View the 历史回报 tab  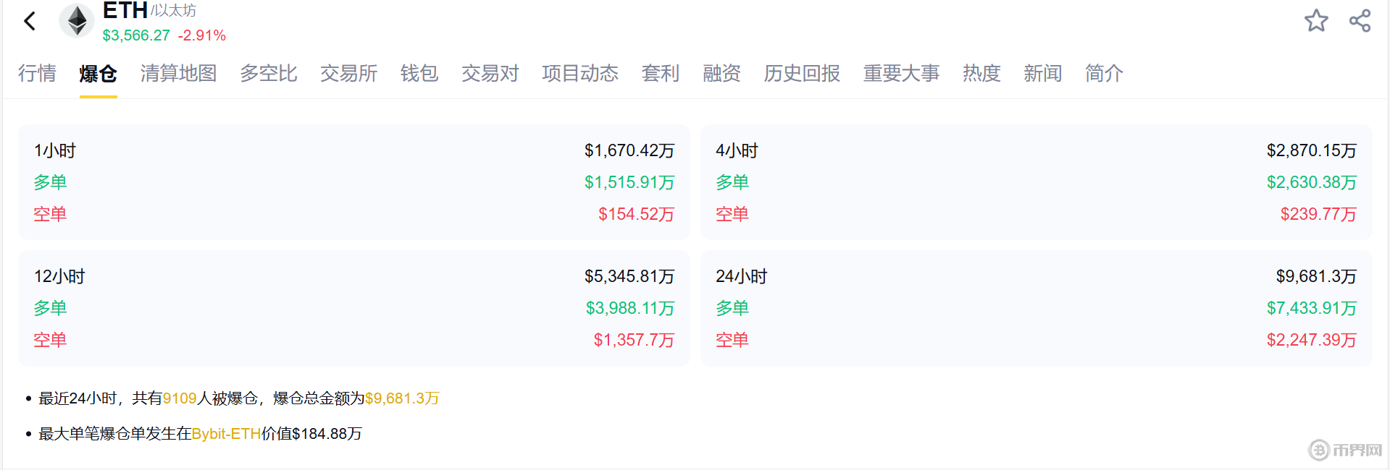point(802,73)
